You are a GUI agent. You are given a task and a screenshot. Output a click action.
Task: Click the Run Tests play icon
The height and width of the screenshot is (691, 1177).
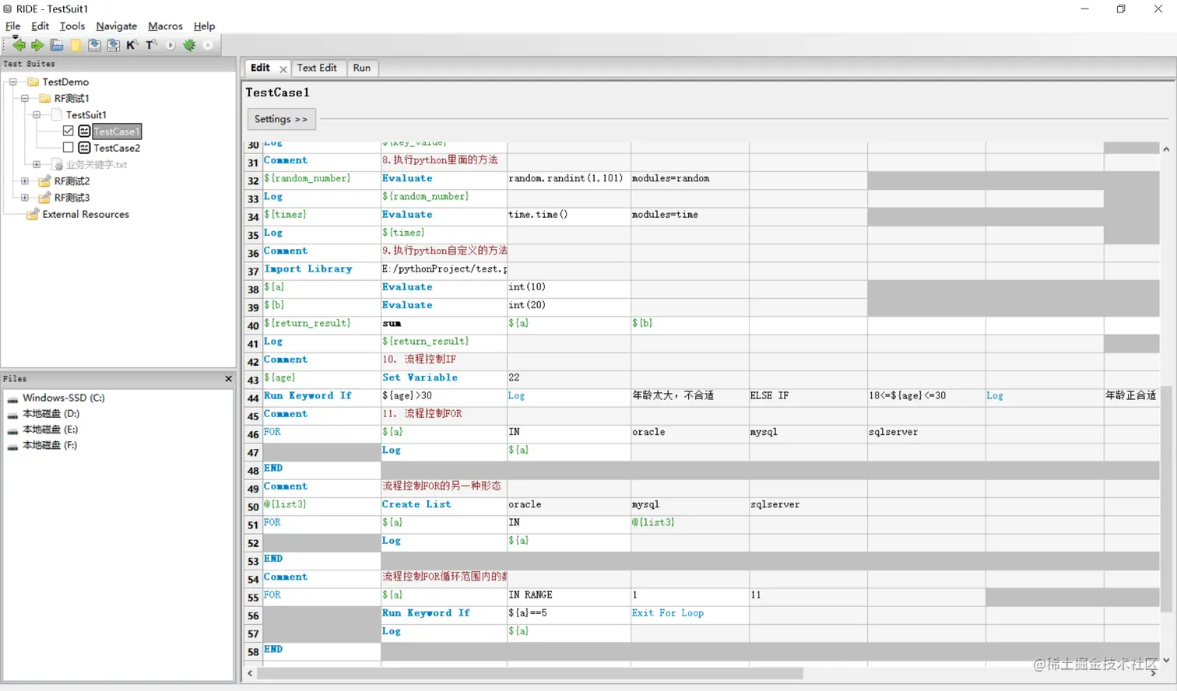(x=170, y=45)
